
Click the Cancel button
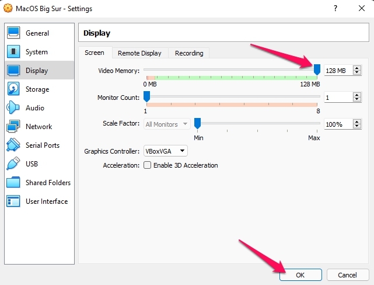348,275
